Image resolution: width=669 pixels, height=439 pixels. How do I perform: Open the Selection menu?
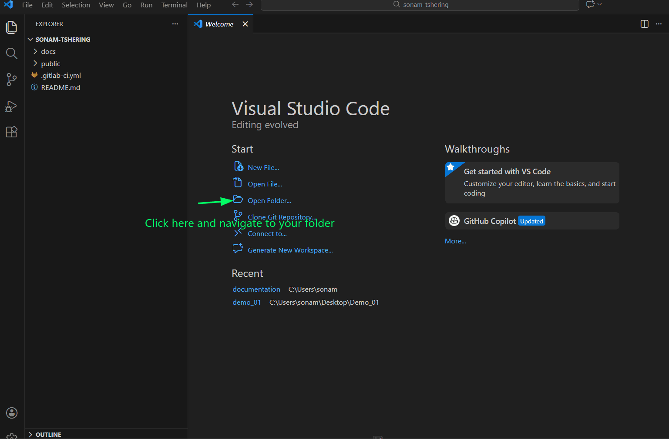point(76,5)
